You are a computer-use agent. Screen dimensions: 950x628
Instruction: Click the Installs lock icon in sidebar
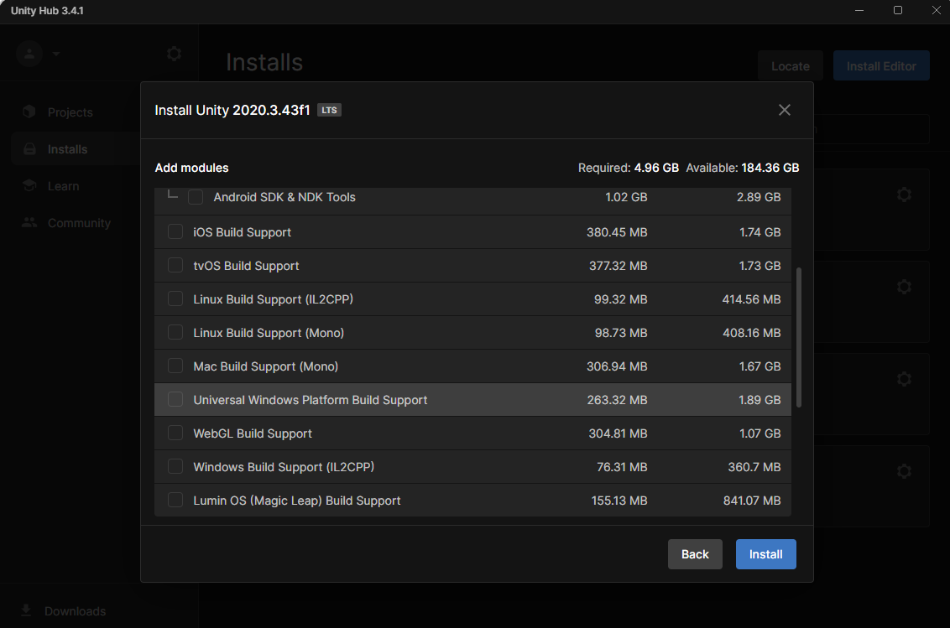click(x=30, y=149)
